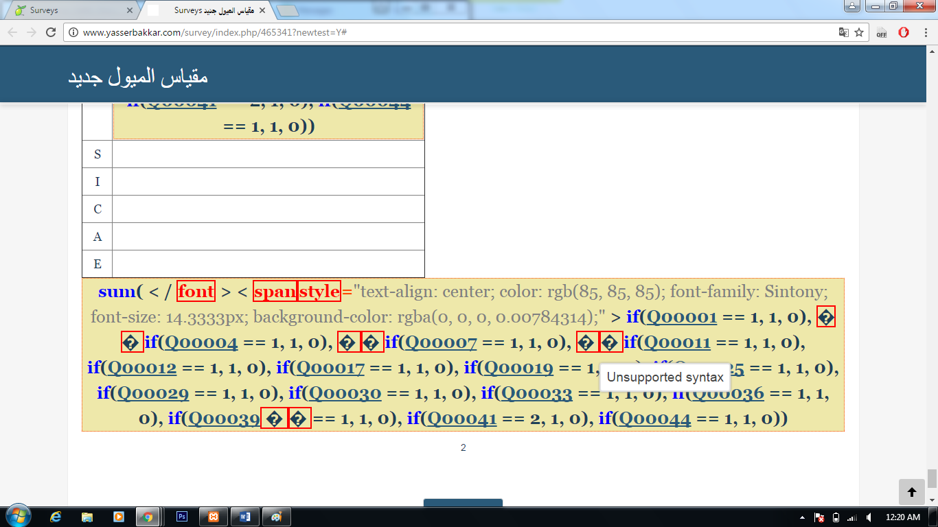This screenshot has width=938, height=527.
Task: Open the Chrome three-dot menu
Action: coord(925,32)
